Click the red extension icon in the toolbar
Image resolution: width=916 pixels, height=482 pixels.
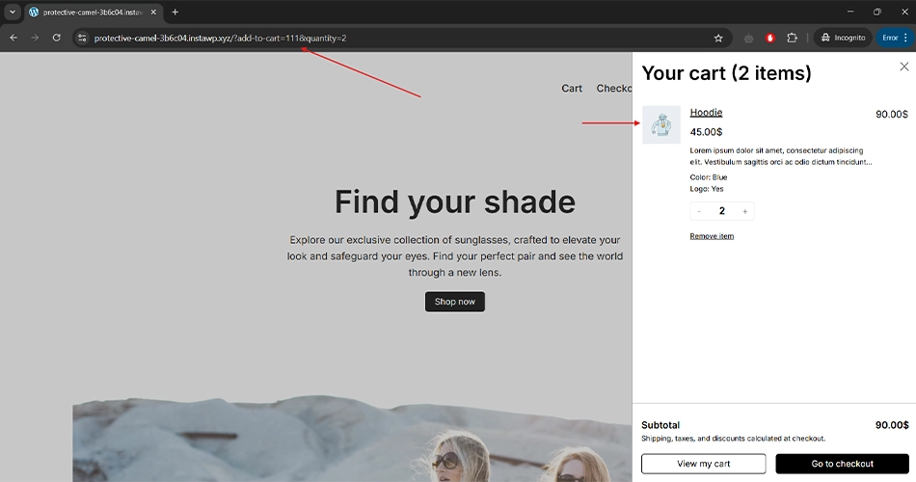pos(769,38)
